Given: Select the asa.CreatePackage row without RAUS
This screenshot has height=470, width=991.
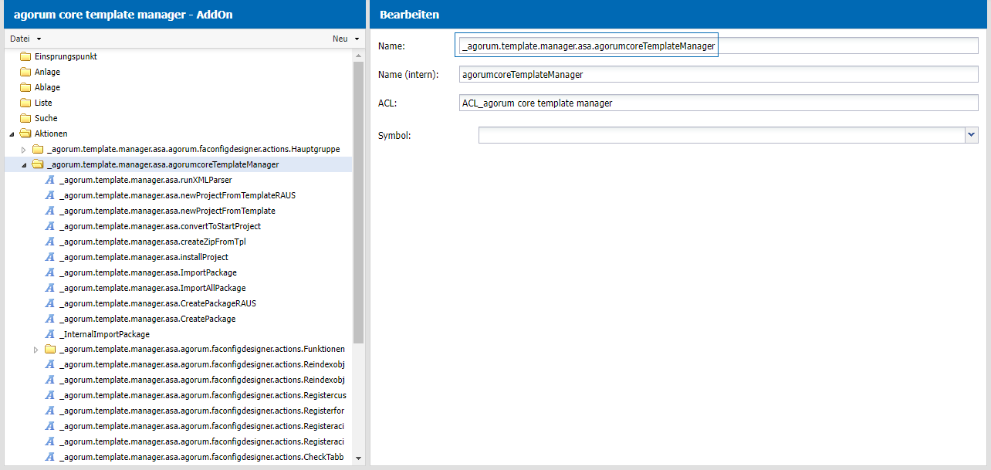Looking at the screenshot, I should click(179, 319).
